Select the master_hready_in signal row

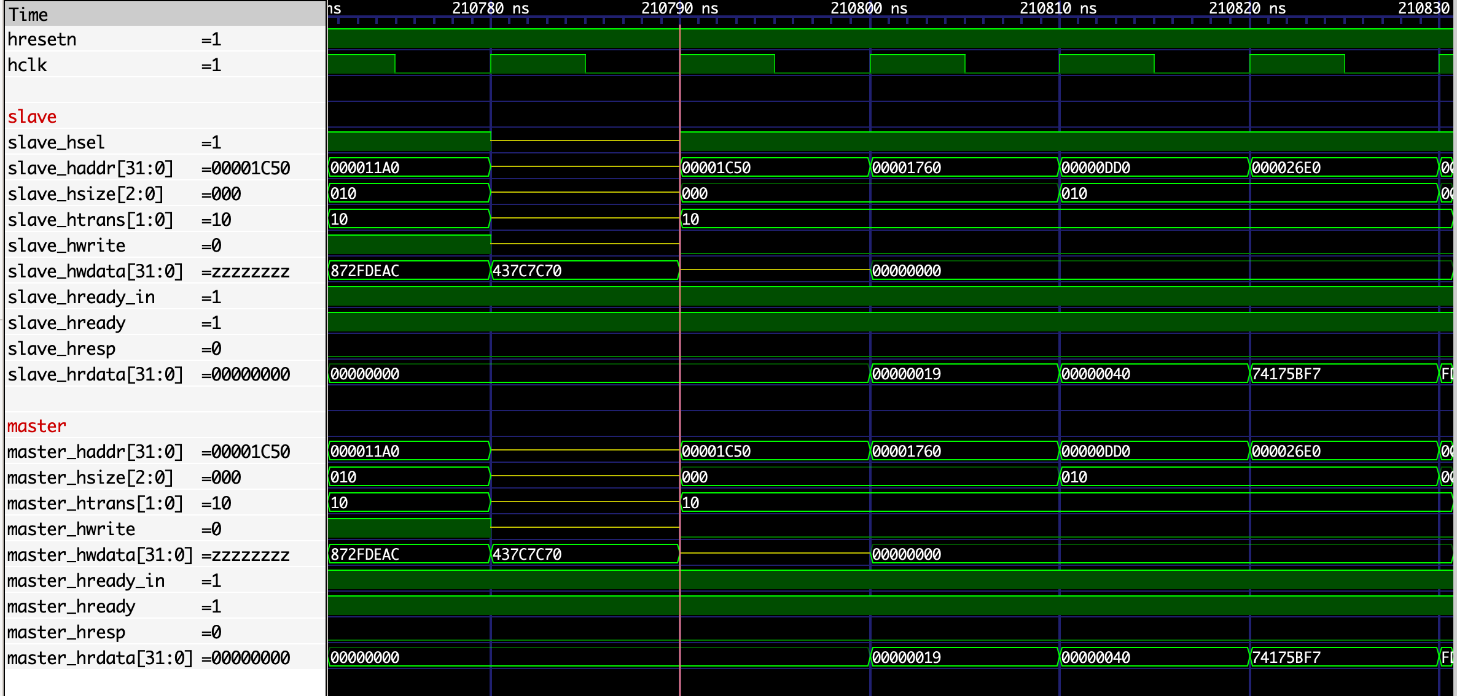click(x=86, y=581)
